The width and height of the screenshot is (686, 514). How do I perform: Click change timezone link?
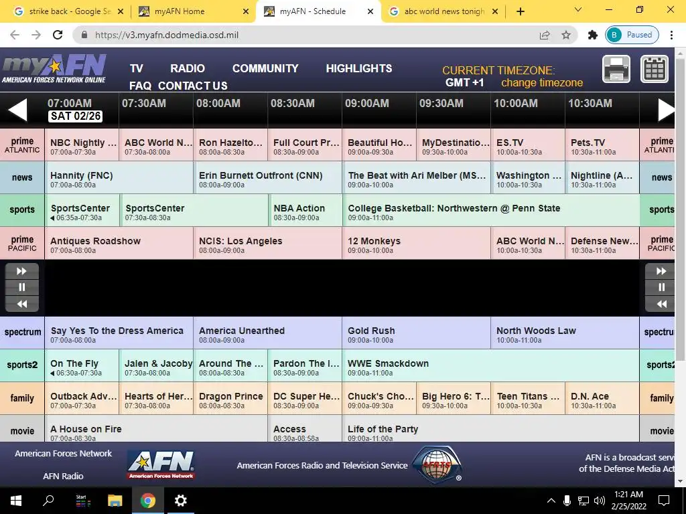541,82
